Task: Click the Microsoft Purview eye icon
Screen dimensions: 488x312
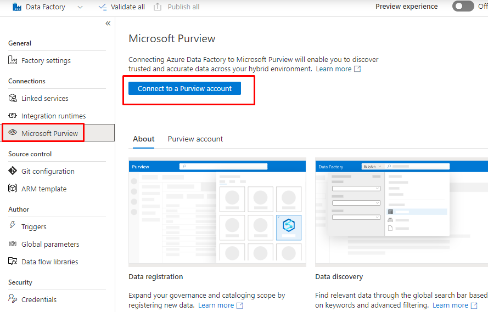Action: (13, 133)
